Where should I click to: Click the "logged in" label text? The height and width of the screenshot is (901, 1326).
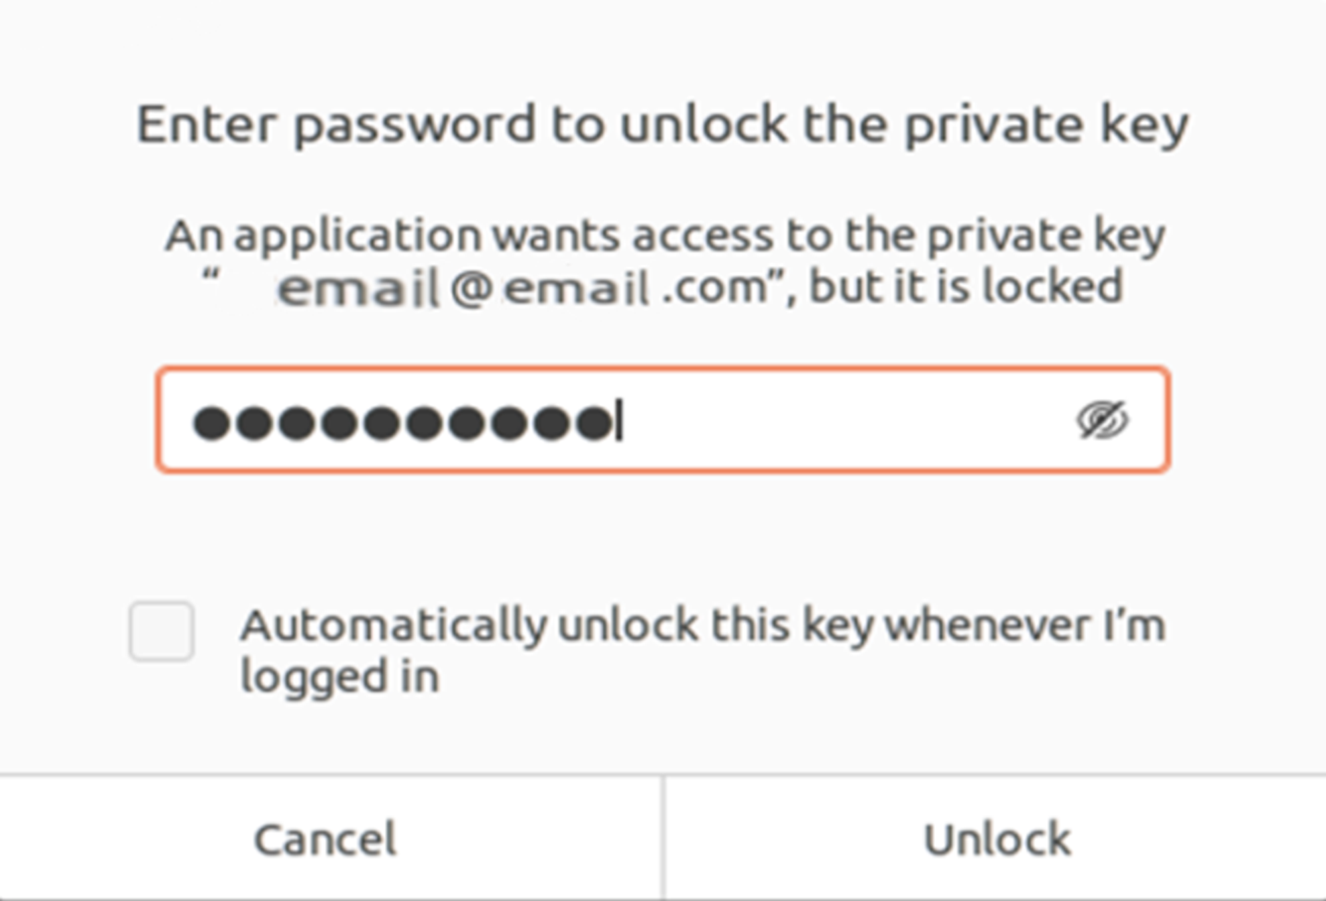tap(339, 676)
